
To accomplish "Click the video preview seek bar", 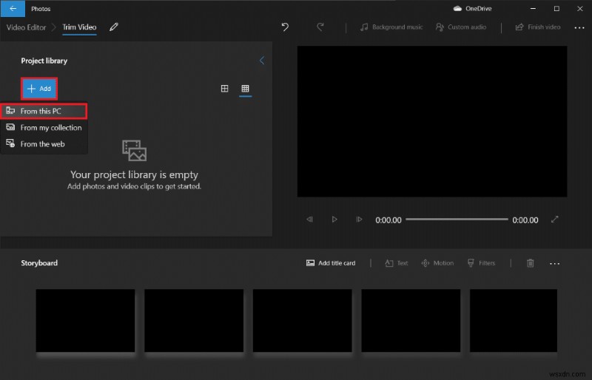I will tap(457, 220).
